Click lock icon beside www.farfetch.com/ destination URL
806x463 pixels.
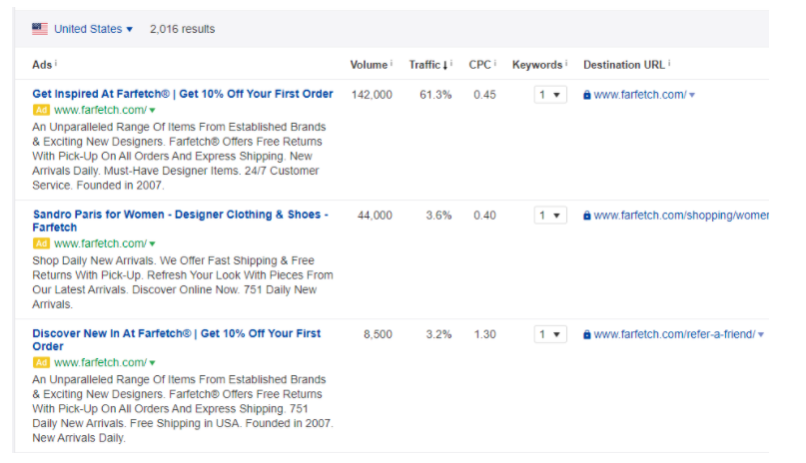tap(586, 95)
